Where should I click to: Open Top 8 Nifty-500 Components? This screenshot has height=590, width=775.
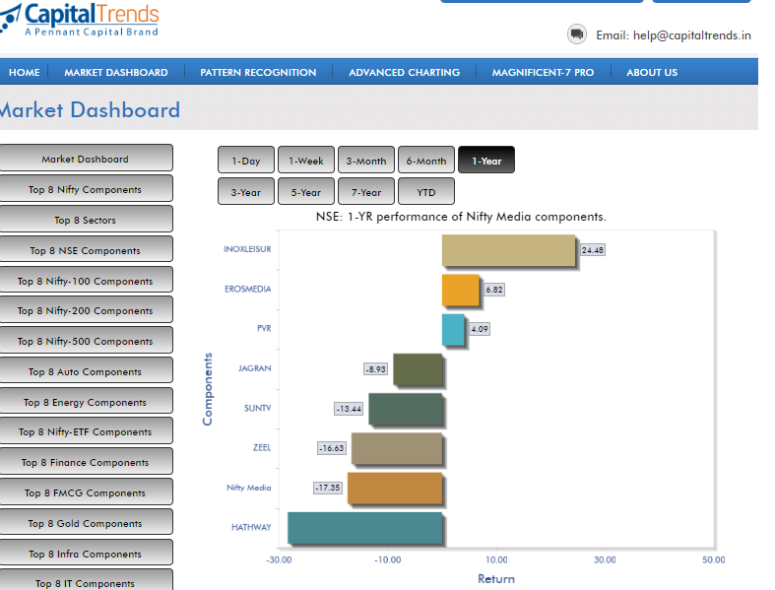(85, 341)
